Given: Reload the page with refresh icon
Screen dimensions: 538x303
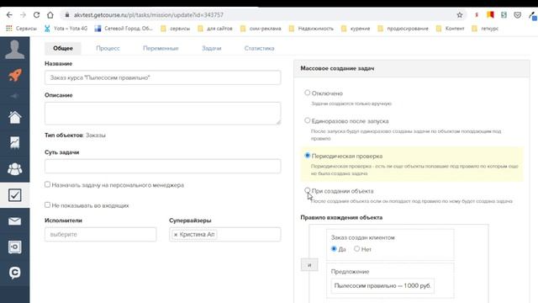Looking at the screenshot, I should 36,15.
